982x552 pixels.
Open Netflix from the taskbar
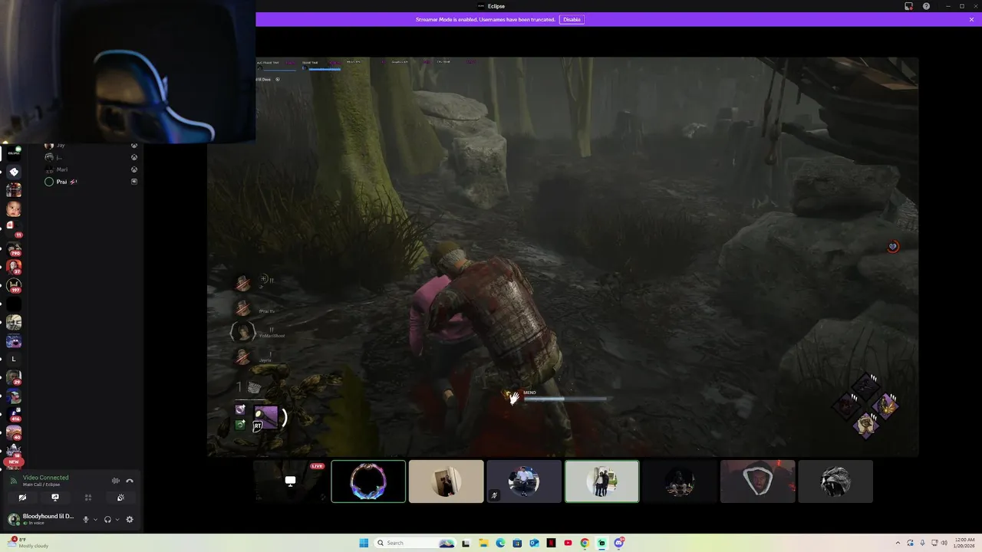click(x=551, y=543)
